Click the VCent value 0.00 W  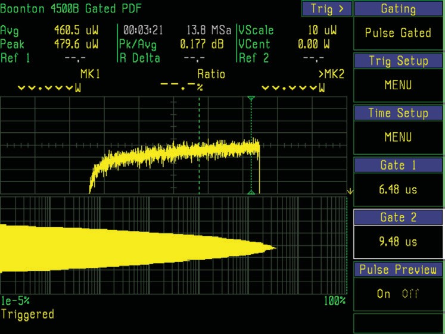tap(313, 44)
